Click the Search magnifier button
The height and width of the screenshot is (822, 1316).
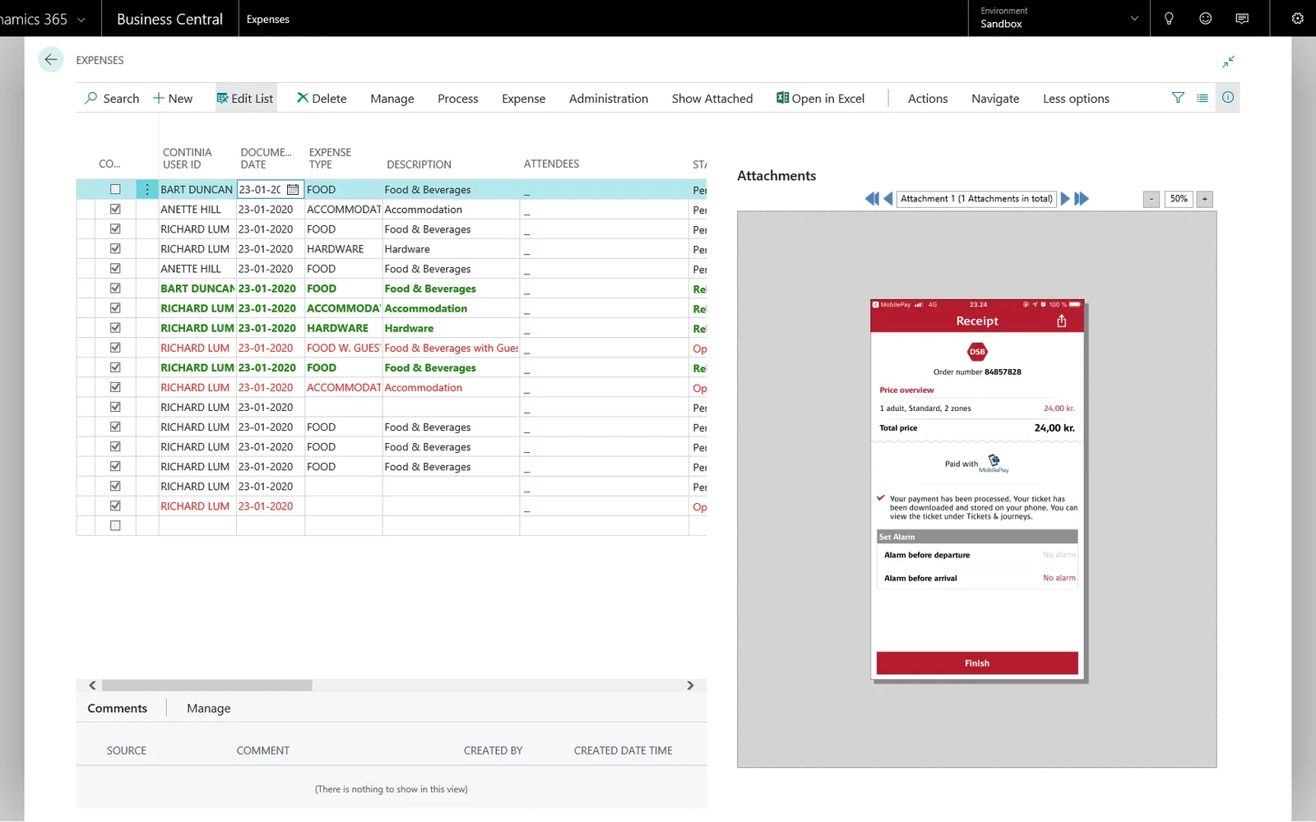pyautogui.click(x=112, y=99)
